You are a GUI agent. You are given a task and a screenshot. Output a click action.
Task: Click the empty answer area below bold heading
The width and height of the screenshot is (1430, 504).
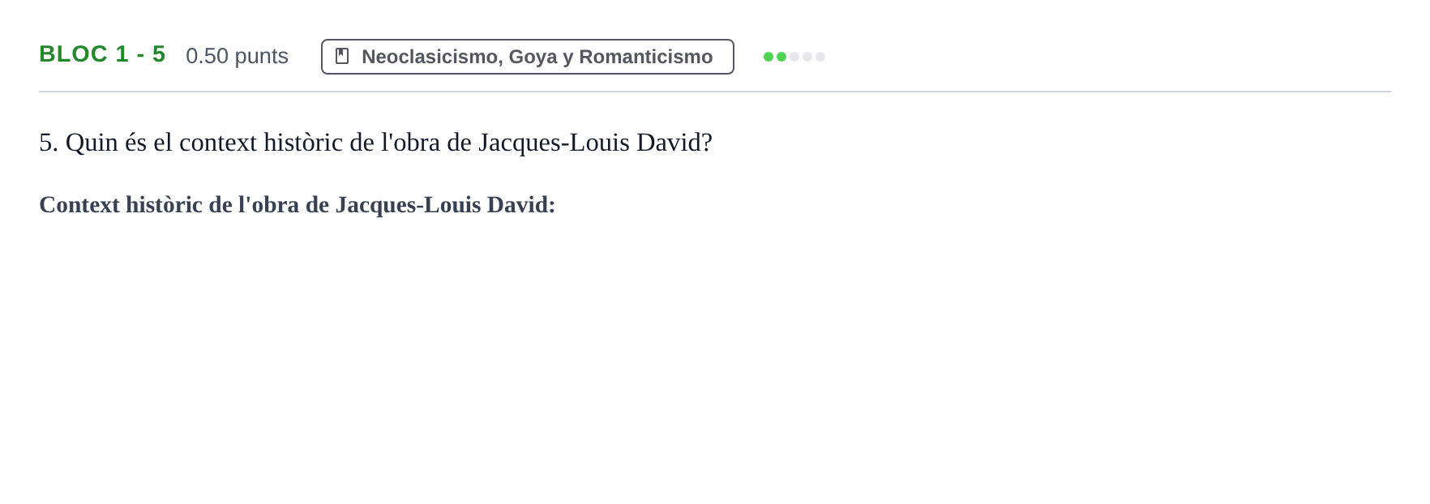[x=715, y=357]
